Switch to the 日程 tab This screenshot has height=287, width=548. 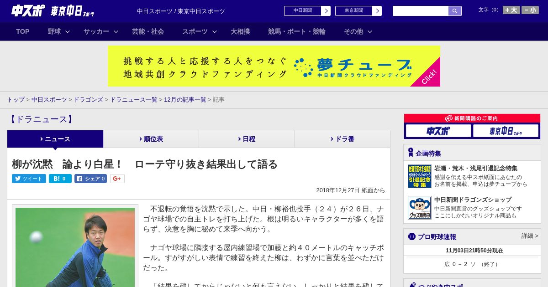(247, 139)
